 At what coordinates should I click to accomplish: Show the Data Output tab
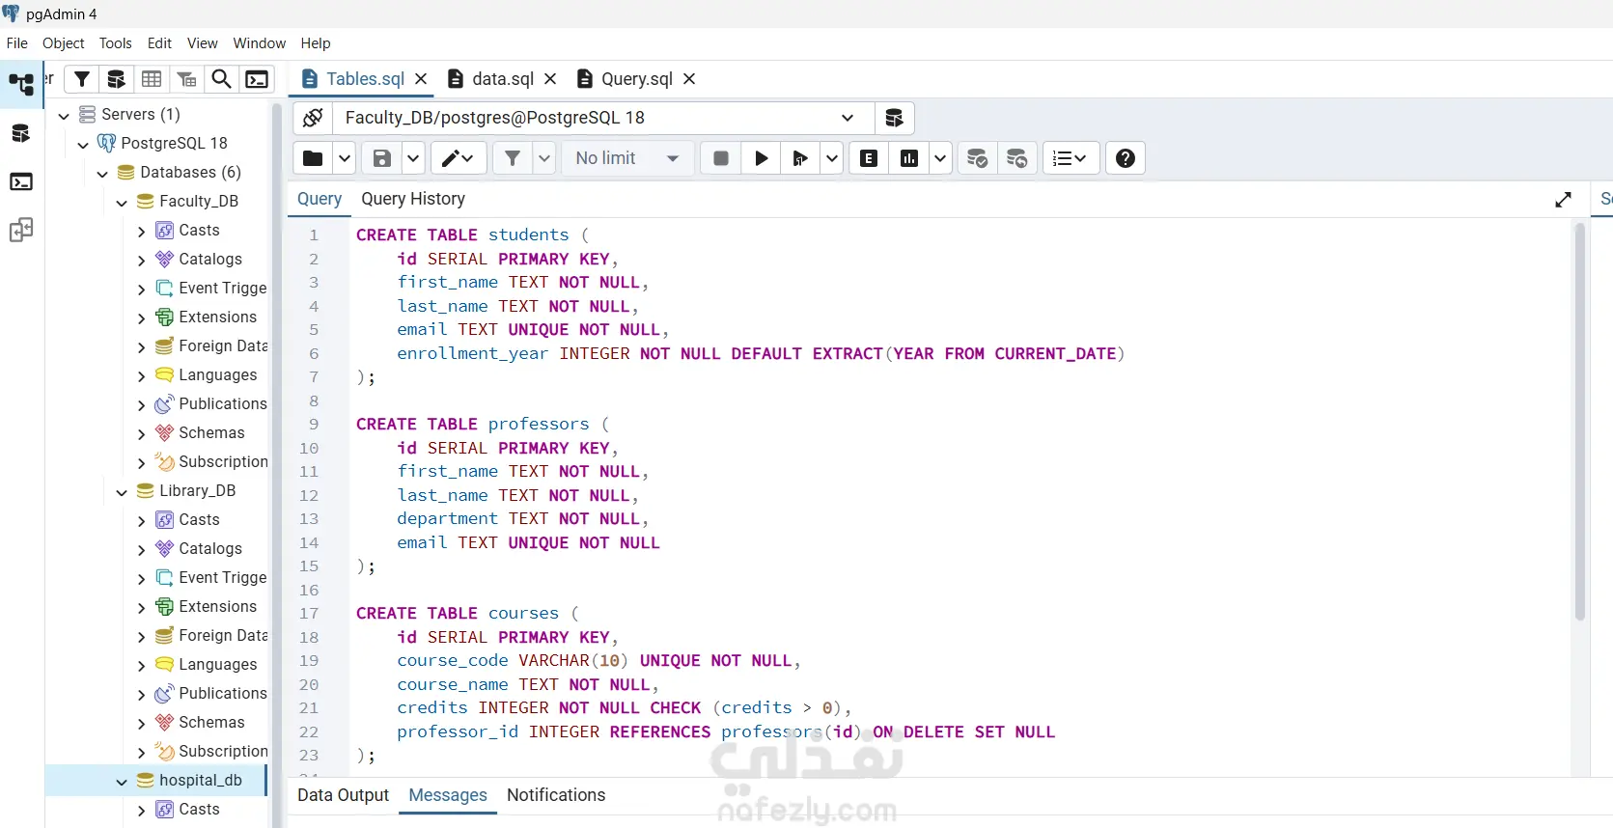pos(343,795)
